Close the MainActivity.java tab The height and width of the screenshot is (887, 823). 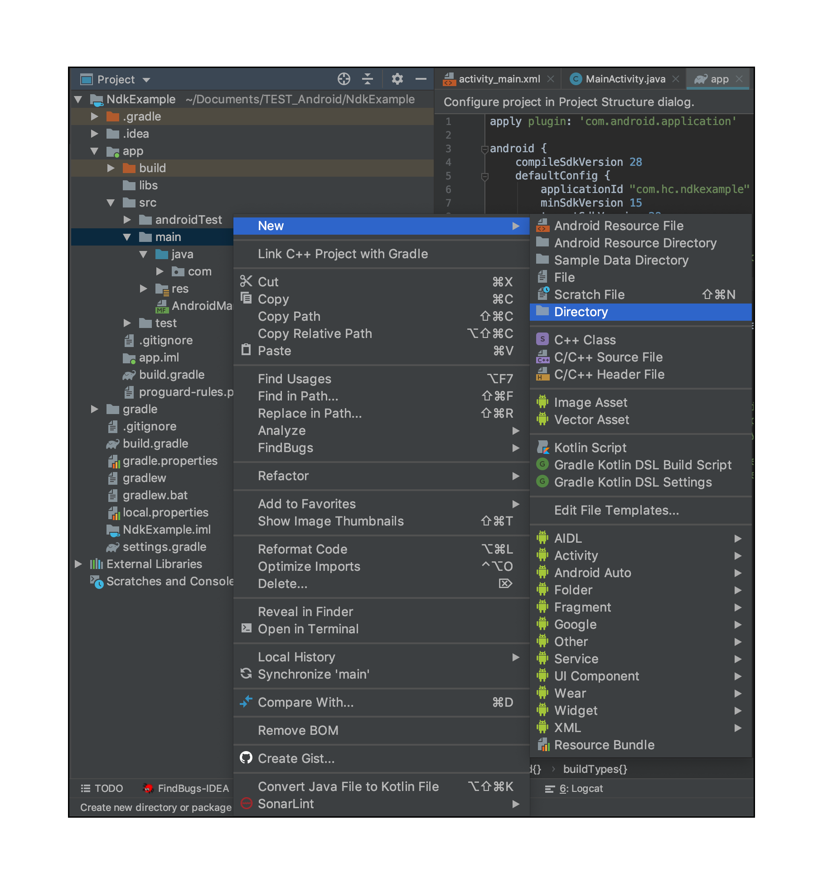pyautogui.click(x=676, y=79)
